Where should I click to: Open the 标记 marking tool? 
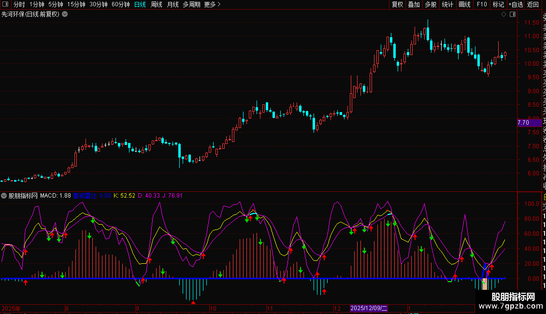click(498, 4)
